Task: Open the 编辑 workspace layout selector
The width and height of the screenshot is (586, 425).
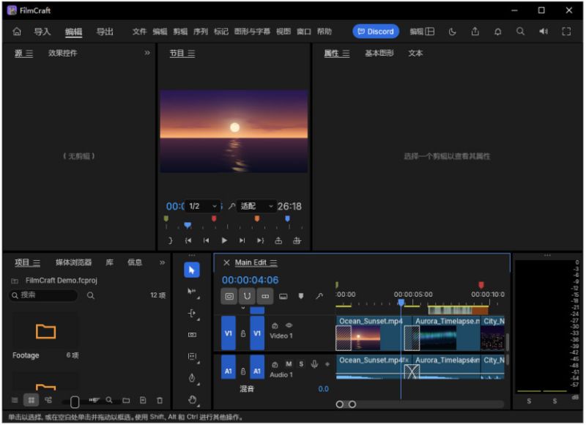Action: [x=422, y=32]
